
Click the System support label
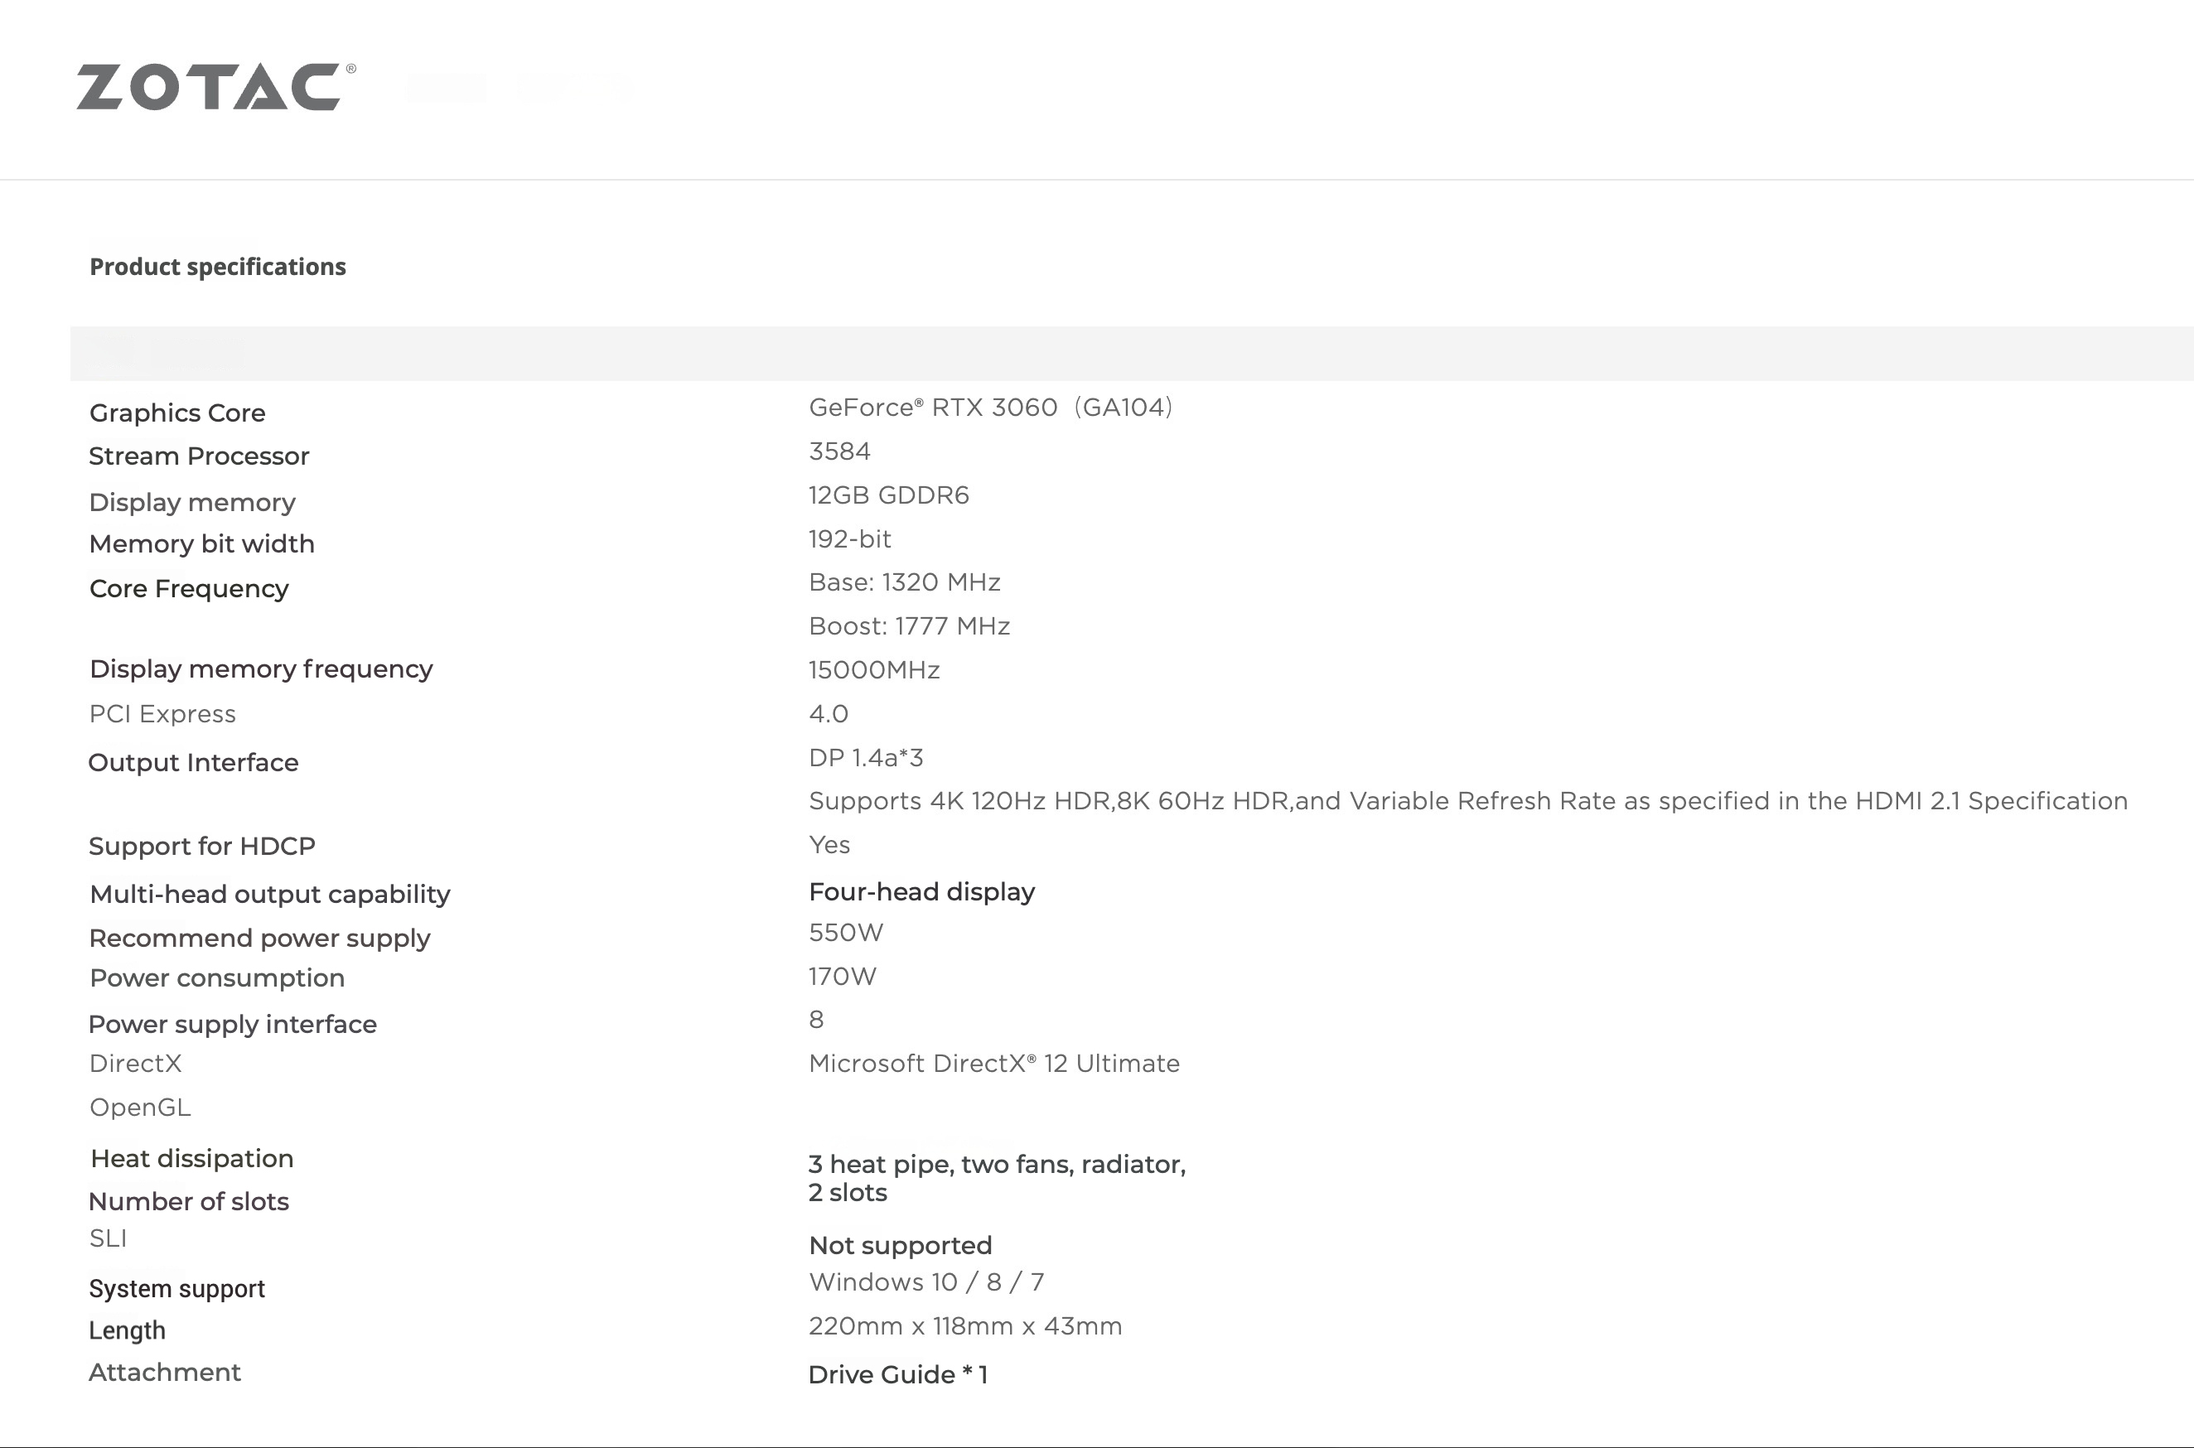click(177, 1289)
